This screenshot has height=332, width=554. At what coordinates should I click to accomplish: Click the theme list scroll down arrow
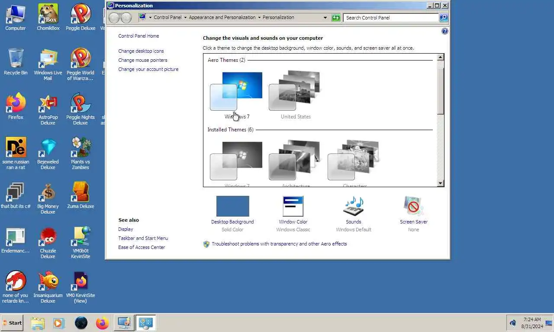pos(440,183)
